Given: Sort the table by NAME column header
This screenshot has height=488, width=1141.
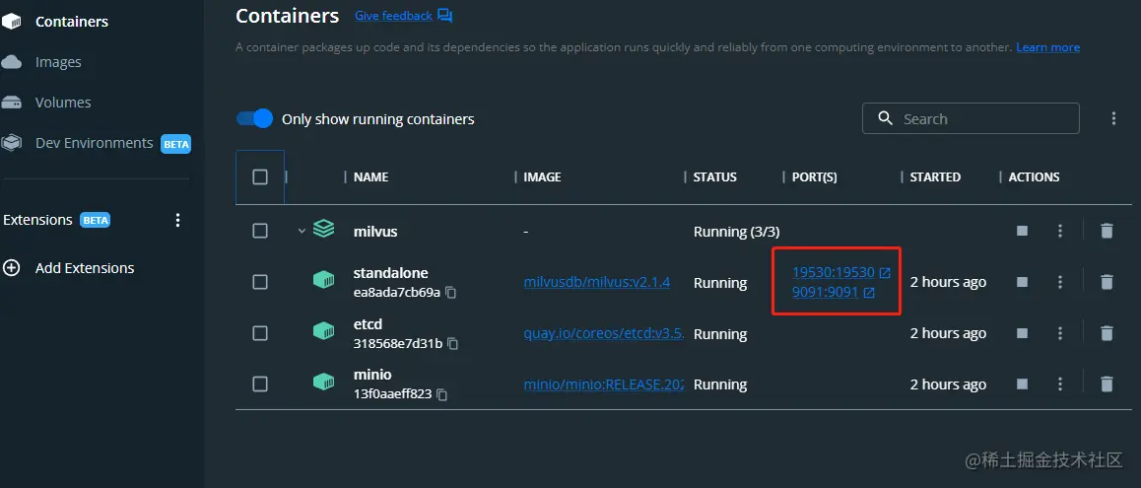Looking at the screenshot, I should point(371,177).
